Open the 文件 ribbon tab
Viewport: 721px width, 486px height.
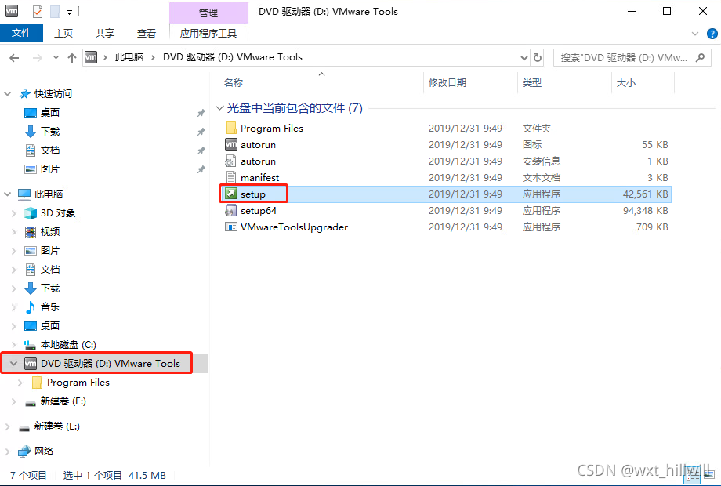21,33
